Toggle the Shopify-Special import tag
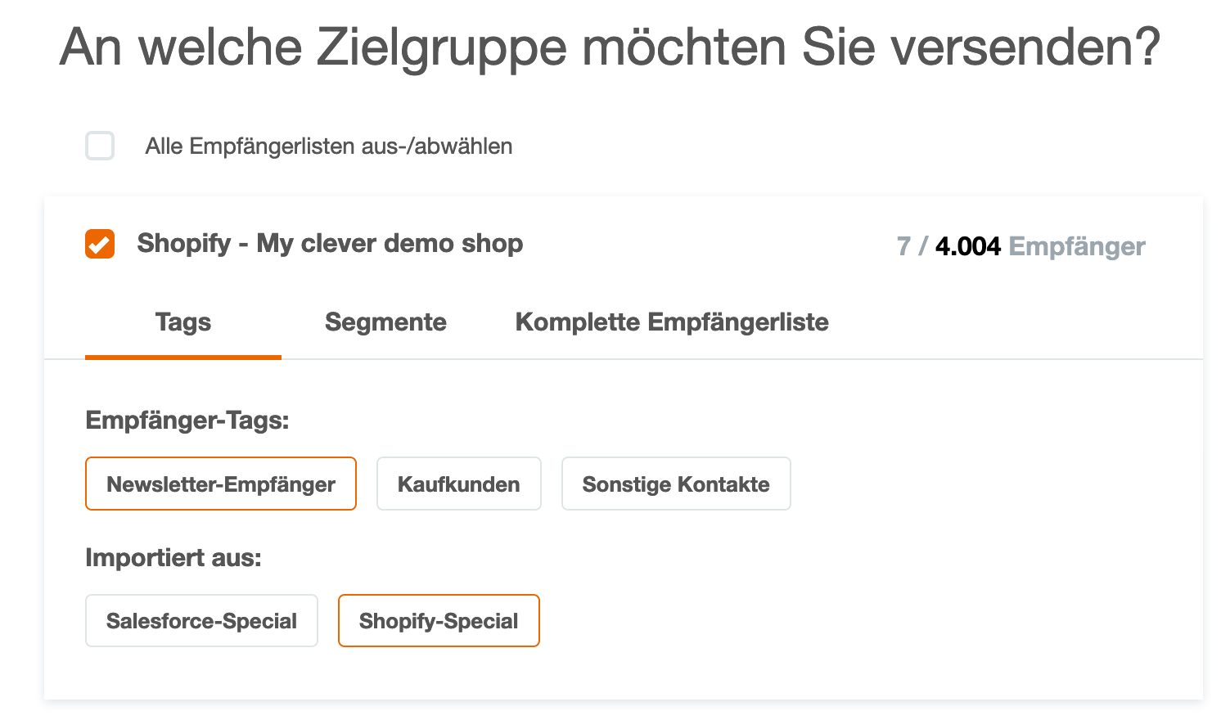This screenshot has height=720, width=1221. [439, 621]
